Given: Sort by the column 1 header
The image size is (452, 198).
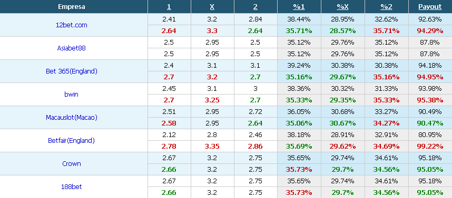Looking at the screenshot, I should [x=169, y=7].
